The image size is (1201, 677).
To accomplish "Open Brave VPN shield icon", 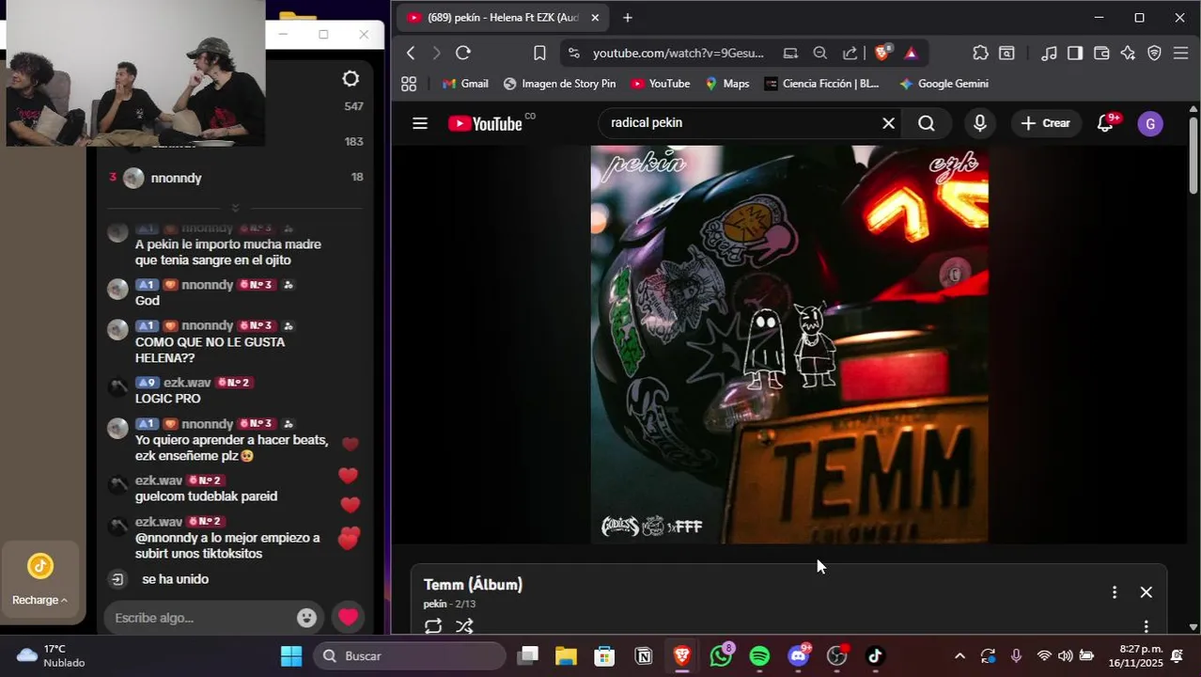I will pos(1154,54).
